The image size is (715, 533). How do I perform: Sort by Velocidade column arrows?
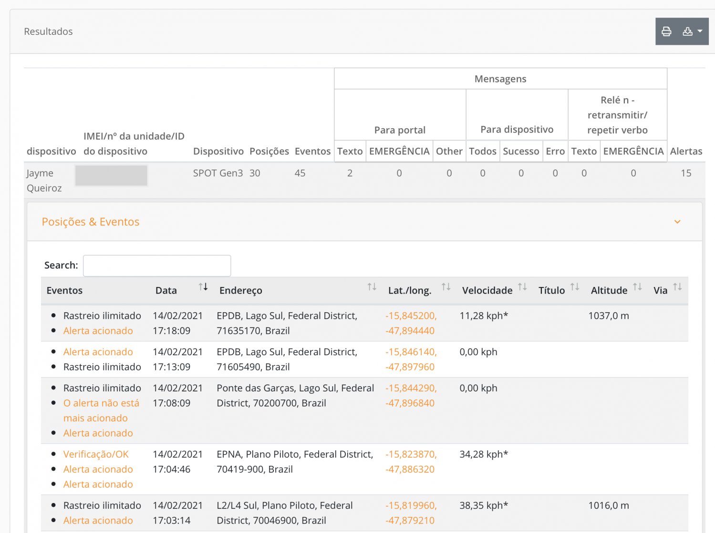pos(522,287)
